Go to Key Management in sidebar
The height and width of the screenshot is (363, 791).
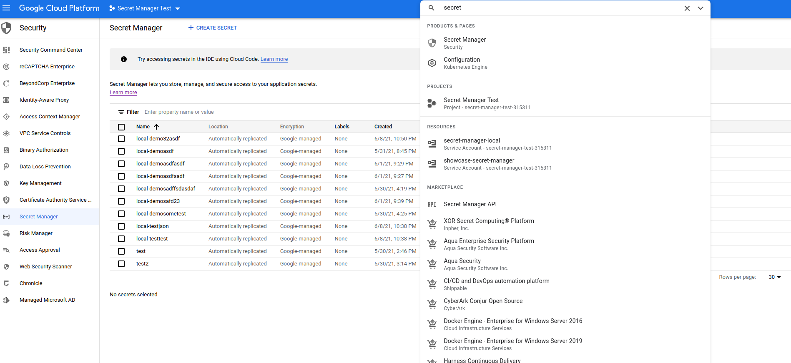coord(40,183)
